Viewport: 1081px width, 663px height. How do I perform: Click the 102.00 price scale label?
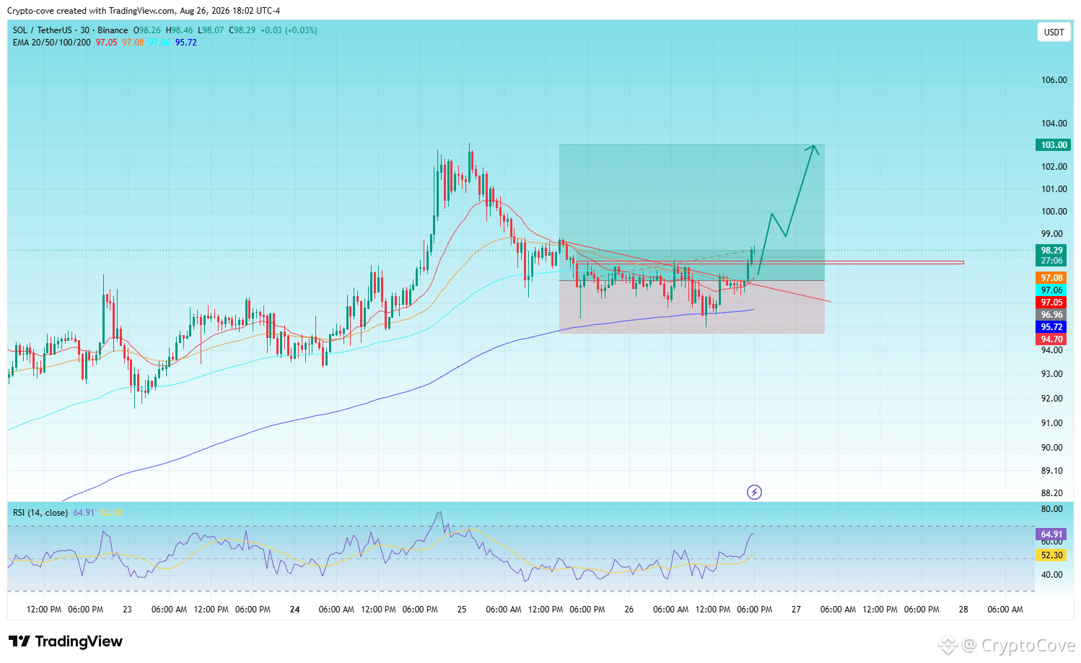pos(1054,167)
